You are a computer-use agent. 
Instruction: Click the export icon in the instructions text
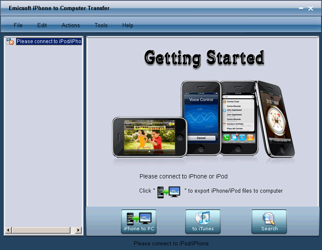[169, 192]
